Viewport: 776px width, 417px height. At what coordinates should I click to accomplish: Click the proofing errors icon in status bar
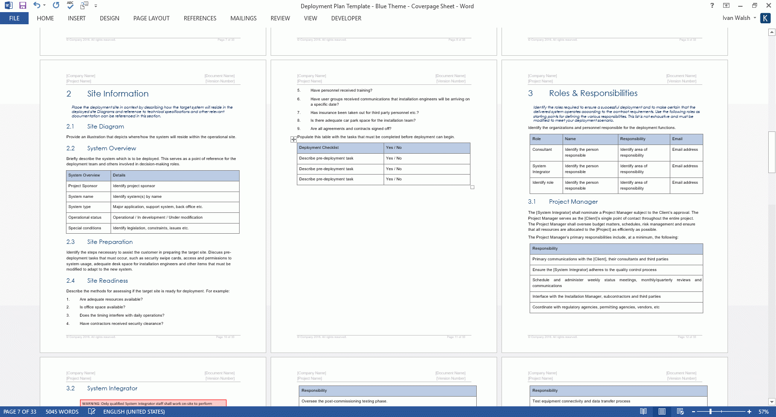[92, 411]
